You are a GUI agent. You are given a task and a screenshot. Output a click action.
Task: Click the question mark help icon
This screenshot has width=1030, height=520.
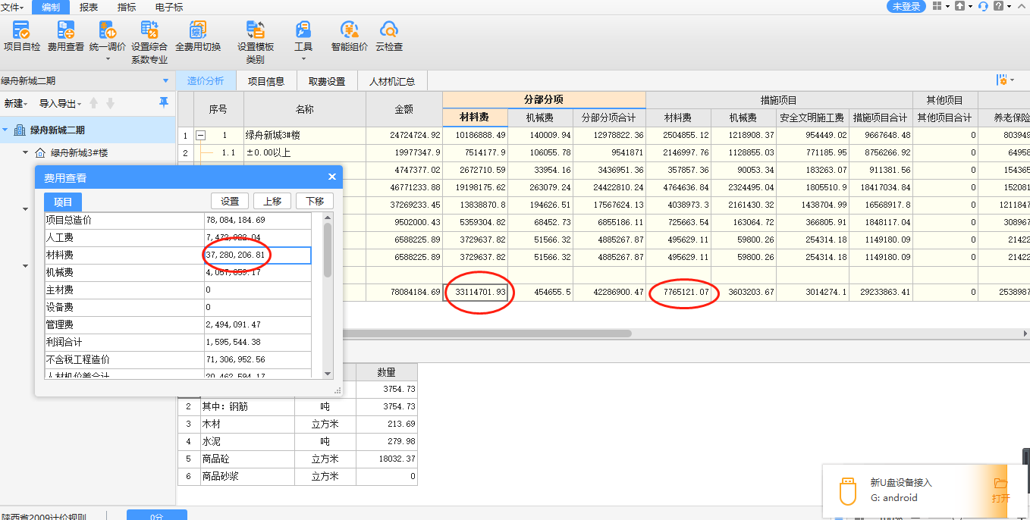point(999,6)
